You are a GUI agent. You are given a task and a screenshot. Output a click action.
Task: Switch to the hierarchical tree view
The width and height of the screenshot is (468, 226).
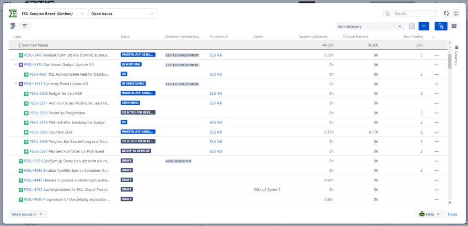[441, 26]
